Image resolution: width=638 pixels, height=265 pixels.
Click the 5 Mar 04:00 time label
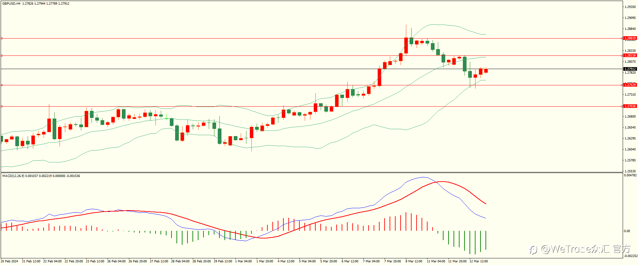pyautogui.click(x=307, y=261)
